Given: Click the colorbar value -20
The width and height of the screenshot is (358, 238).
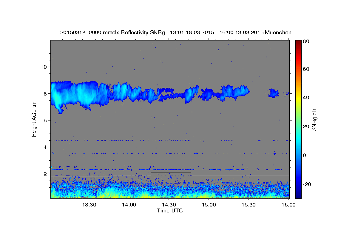Looking at the screenshot, I should point(307,184).
